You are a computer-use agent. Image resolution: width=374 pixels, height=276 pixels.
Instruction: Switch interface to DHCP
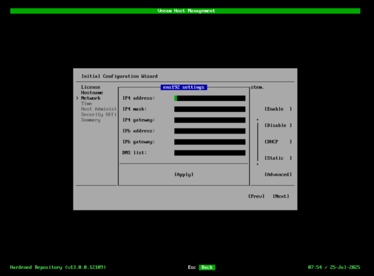pyautogui.click(x=278, y=141)
